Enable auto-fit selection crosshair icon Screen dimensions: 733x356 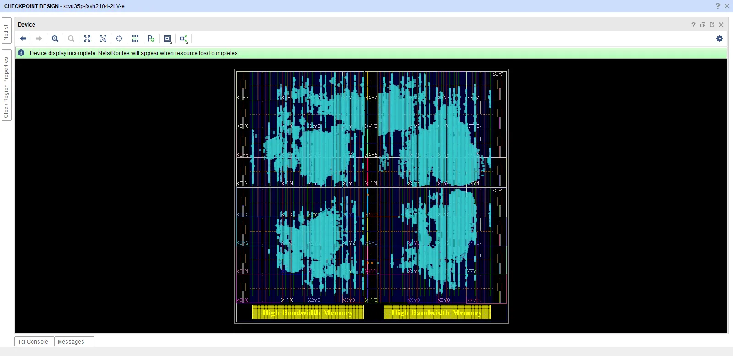pyautogui.click(x=119, y=38)
